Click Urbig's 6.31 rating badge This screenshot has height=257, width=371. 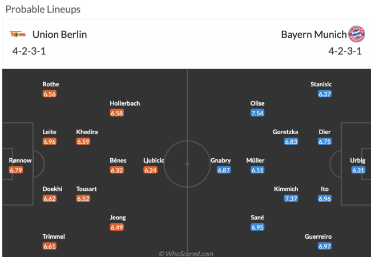pos(358,170)
